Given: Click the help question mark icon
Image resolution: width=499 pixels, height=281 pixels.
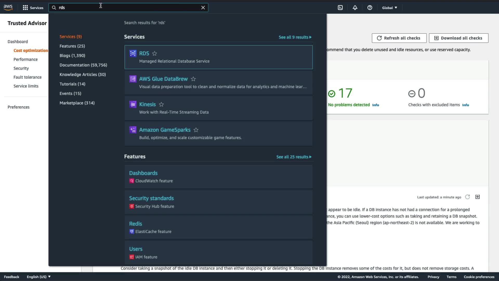Looking at the screenshot, I should click(370, 8).
